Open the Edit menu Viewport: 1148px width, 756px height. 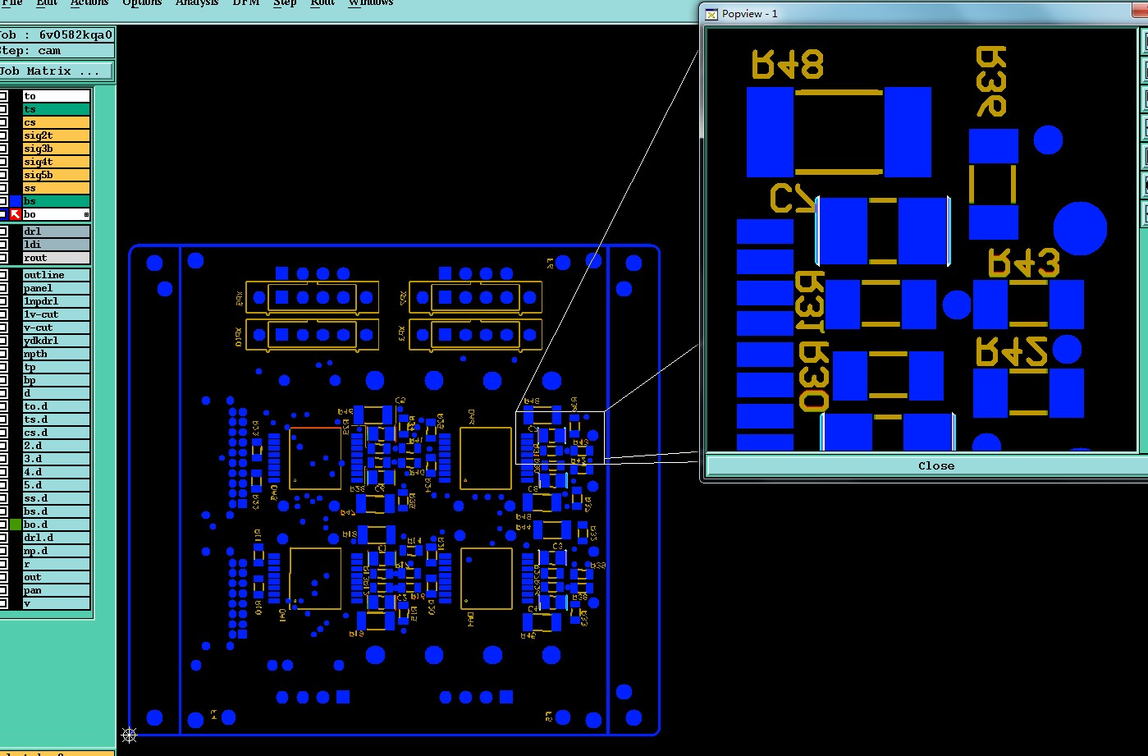(x=47, y=3)
